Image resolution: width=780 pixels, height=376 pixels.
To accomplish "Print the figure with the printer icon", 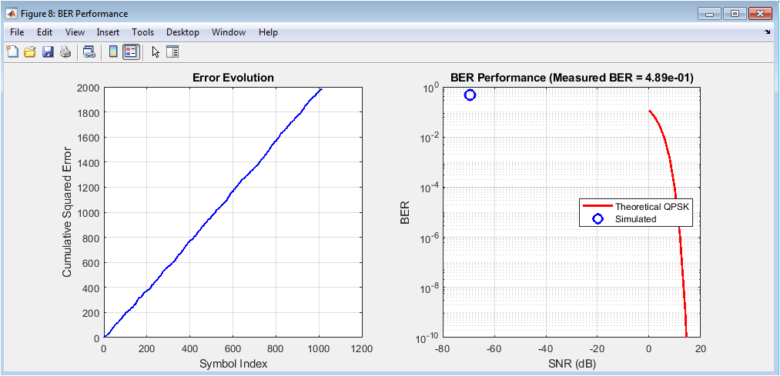I will pyautogui.click(x=65, y=52).
